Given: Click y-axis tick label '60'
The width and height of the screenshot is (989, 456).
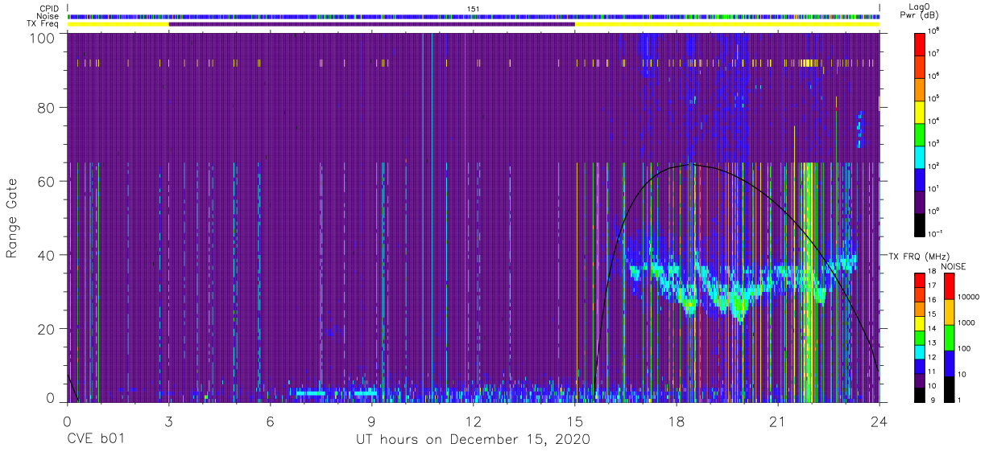Looking at the screenshot, I should [x=46, y=182].
